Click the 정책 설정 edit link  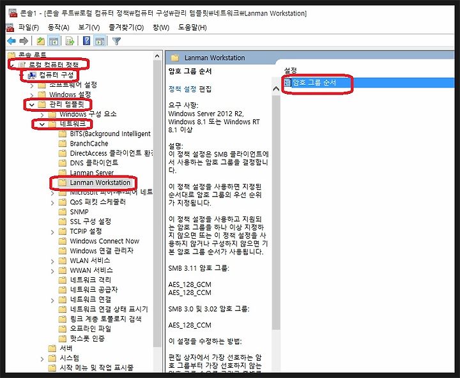[182, 89]
